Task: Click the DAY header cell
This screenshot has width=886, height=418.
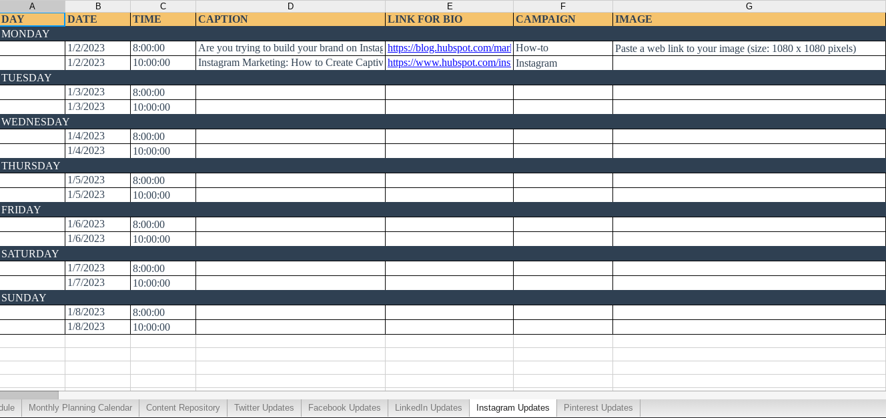Action: coord(32,19)
